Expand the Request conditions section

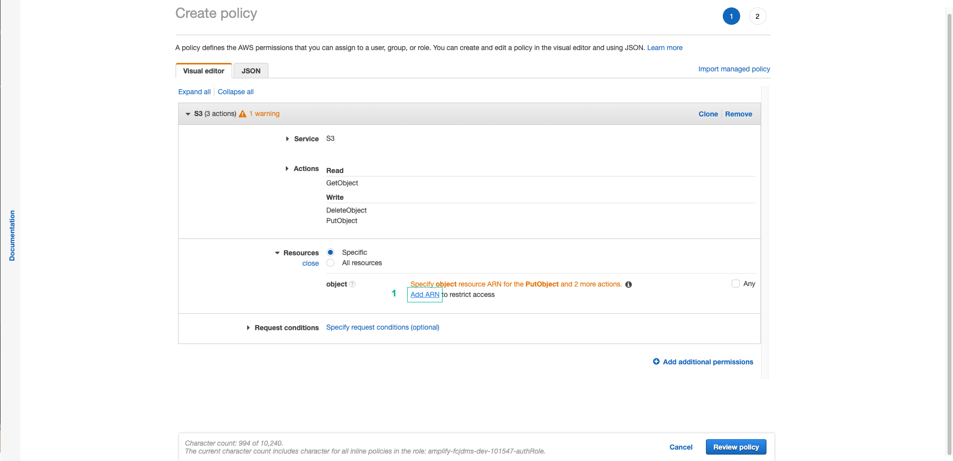pos(248,328)
